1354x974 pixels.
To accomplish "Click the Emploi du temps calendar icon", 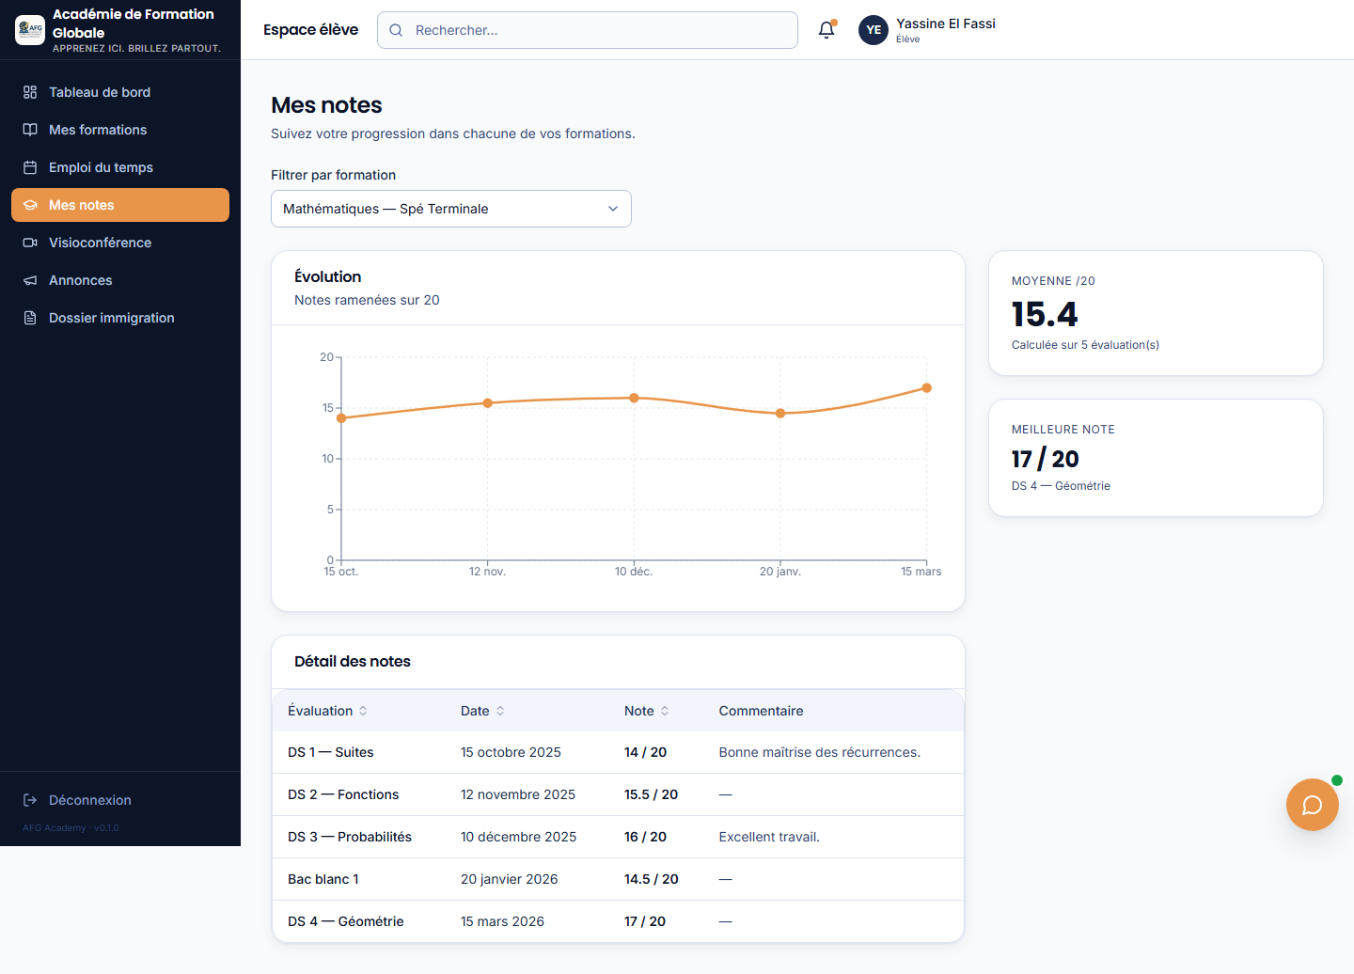I will pos(30,167).
